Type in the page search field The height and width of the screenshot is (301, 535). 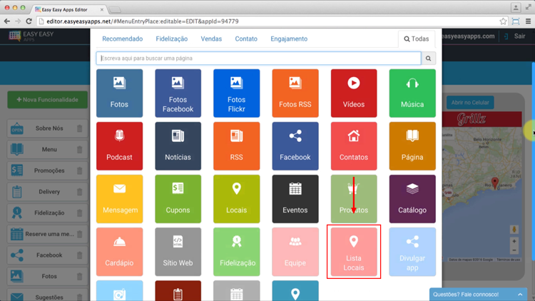point(258,58)
